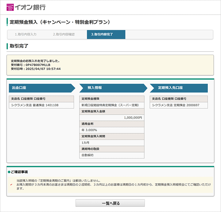Viewport: 221px width, 212px height.
Task: Click 新規口座開設特典定期預金（スーパー定期） value
Action: [110, 105]
